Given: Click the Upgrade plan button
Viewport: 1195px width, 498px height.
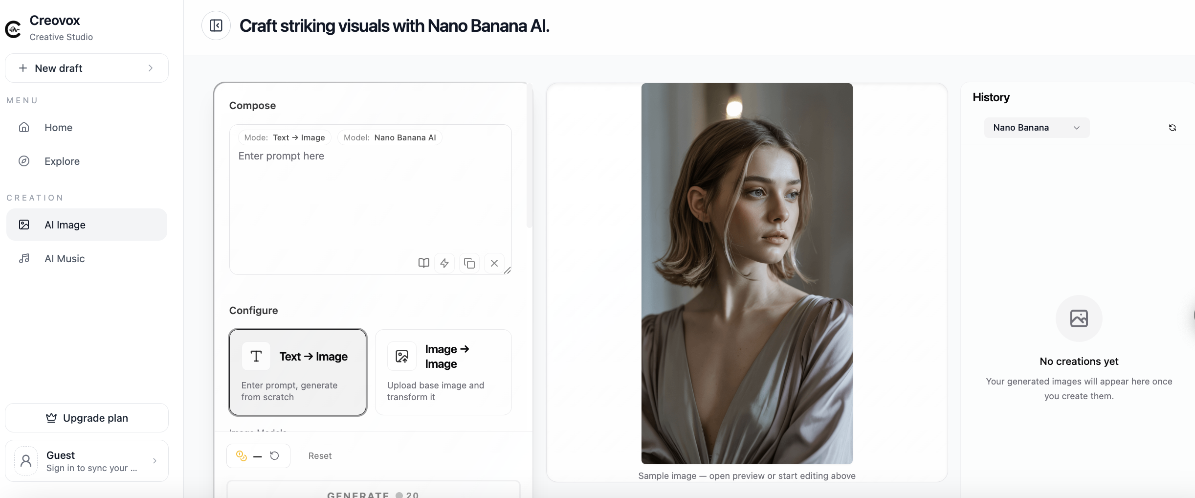Looking at the screenshot, I should click(x=87, y=418).
